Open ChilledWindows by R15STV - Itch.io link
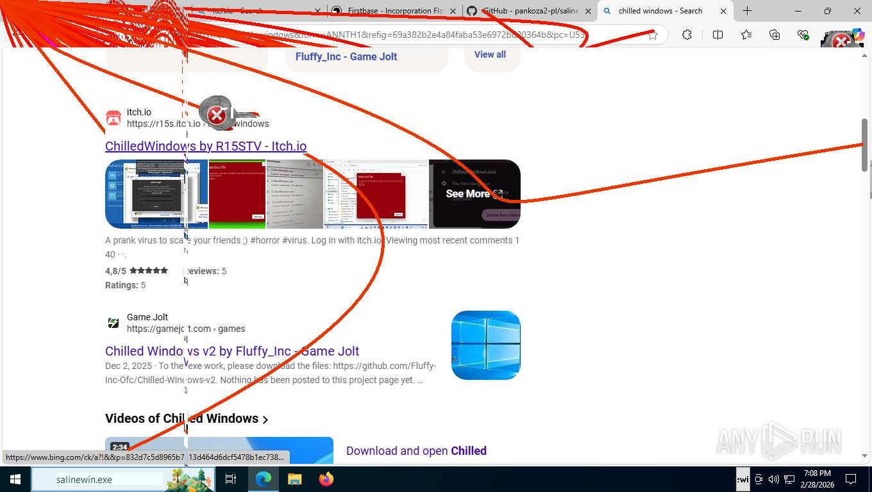This screenshot has width=872, height=492. click(x=206, y=146)
